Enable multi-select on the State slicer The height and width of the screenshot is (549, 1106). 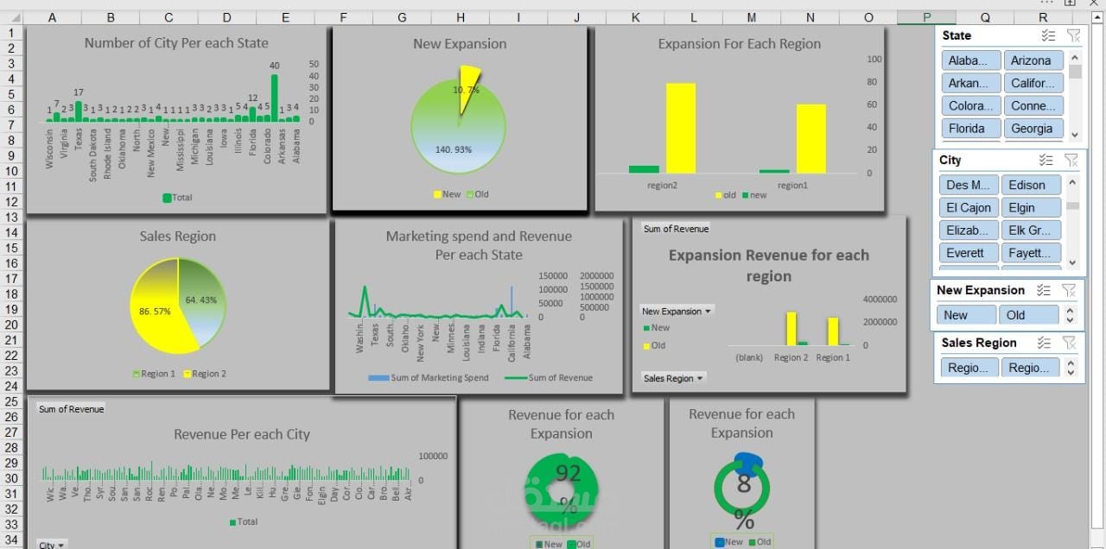pos(1049,35)
